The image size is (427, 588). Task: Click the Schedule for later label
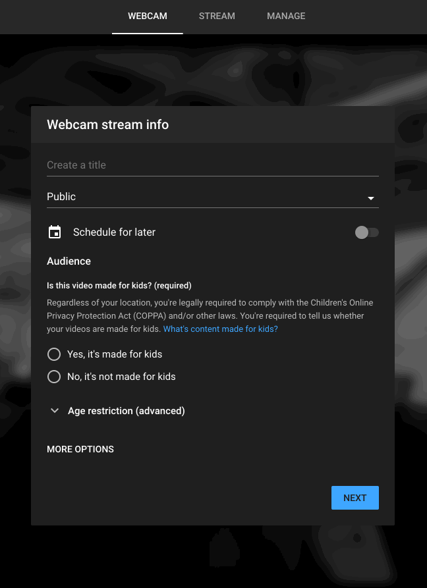tap(114, 232)
